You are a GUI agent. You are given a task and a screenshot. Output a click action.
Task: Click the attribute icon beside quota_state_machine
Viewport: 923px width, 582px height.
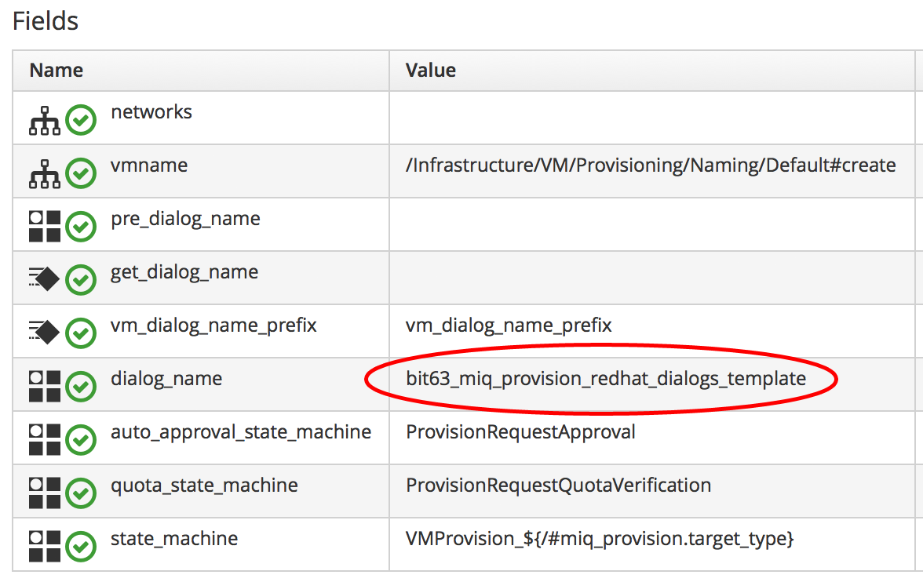[x=45, y=493]
